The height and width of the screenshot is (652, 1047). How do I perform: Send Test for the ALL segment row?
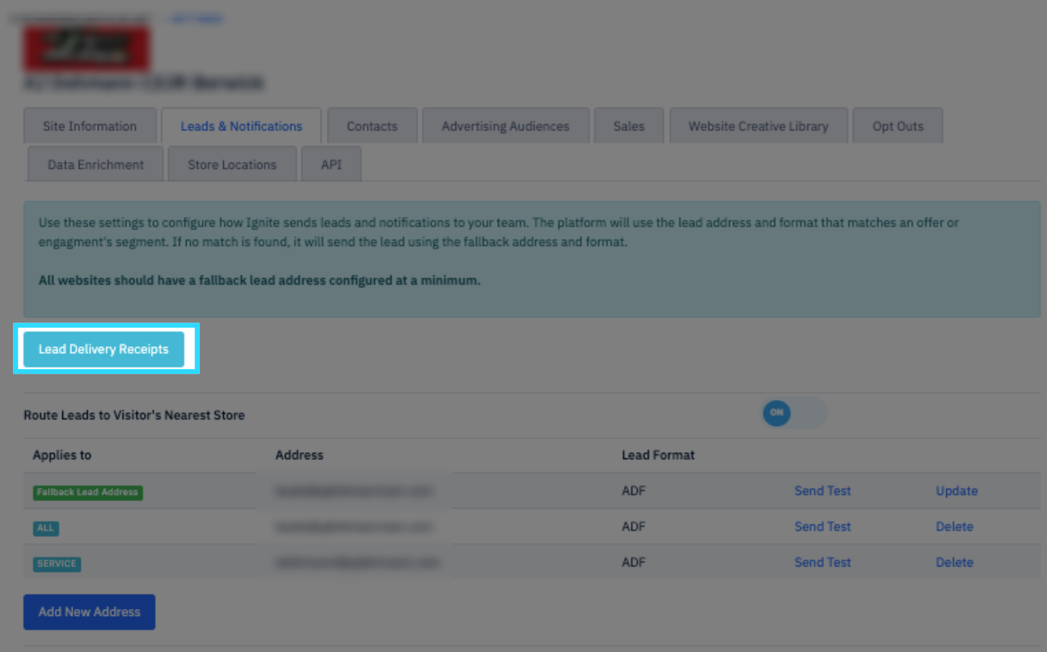tap(822, 526)
